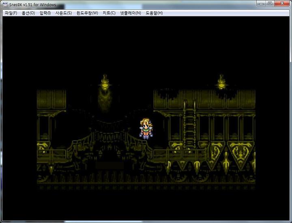Click the blonde character sprite in the game
Image resolution: width=292 pixels, height=223 pixels.
(146, 128)
